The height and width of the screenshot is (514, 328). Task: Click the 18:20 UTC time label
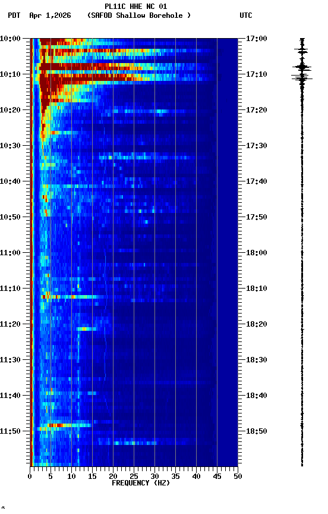(257, 324)
